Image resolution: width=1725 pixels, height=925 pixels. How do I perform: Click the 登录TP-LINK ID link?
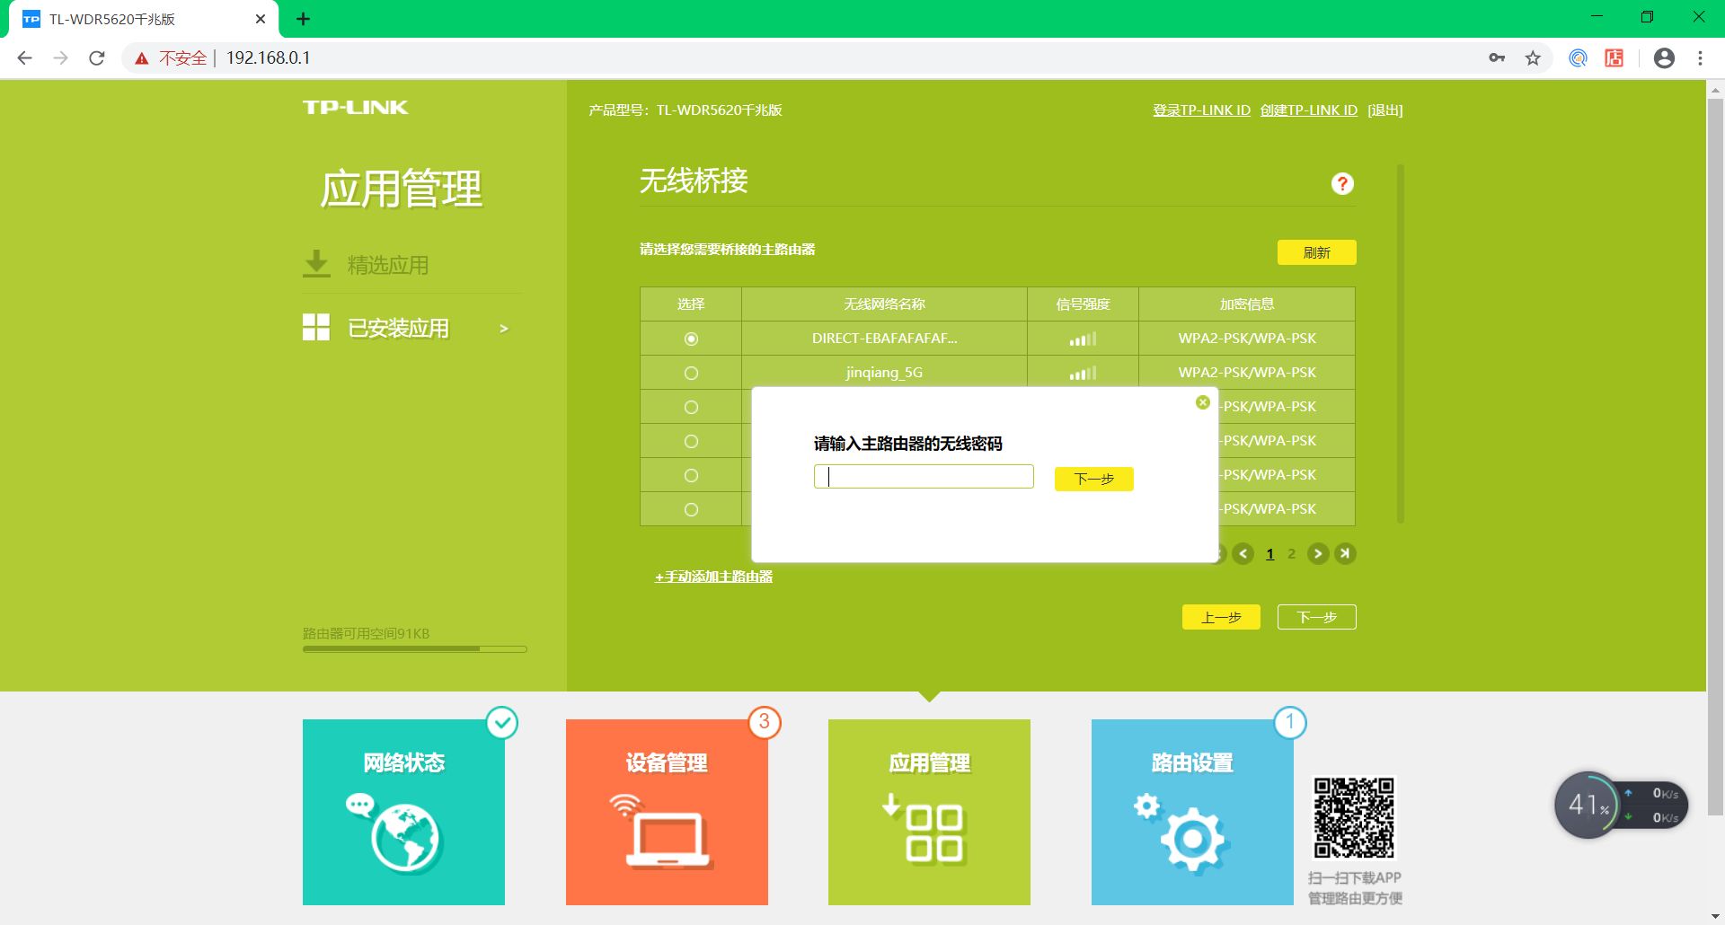click(1201, 110)
